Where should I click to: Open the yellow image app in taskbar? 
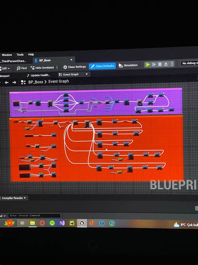(72, 223)
